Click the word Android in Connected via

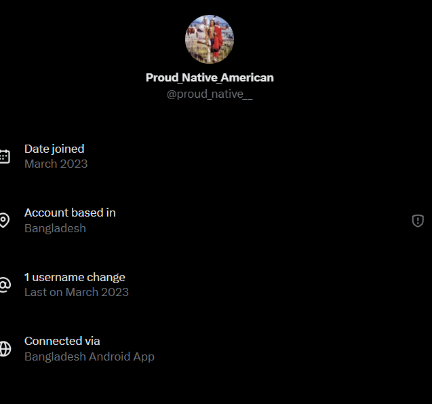click(x=109, y=356)
